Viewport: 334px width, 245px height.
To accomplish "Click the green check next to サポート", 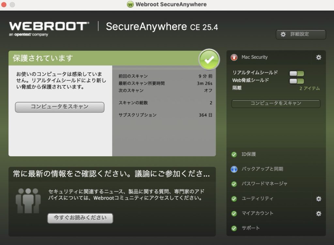I will pyautogui.click(x=234, y=228).
